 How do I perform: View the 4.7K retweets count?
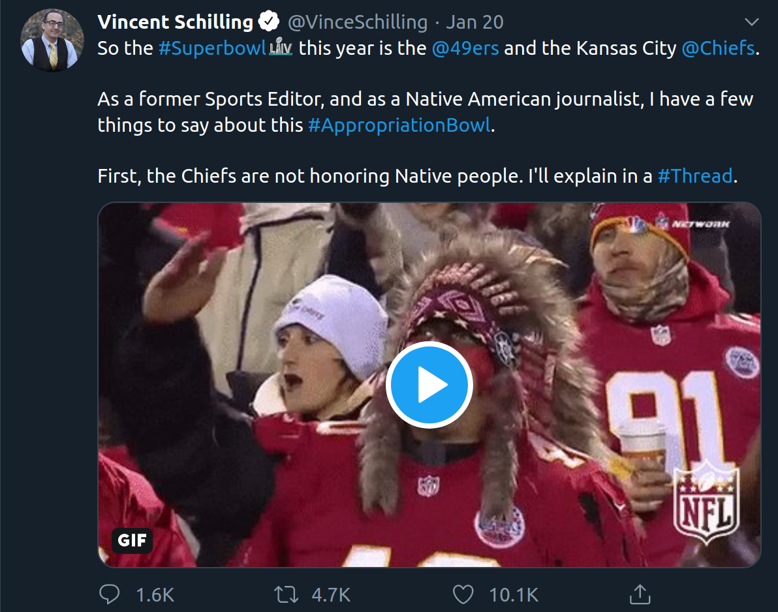pyautogui.click(x=331, y=594)
